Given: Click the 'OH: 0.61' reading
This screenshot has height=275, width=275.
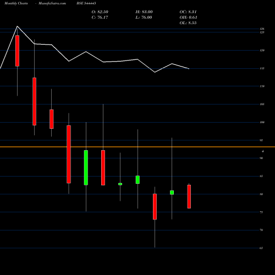Looking at the screenshot, I should (x=188, y=18).
